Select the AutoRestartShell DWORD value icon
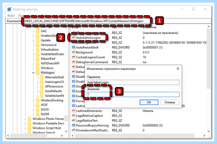217x144 pixels. [73, 47]
